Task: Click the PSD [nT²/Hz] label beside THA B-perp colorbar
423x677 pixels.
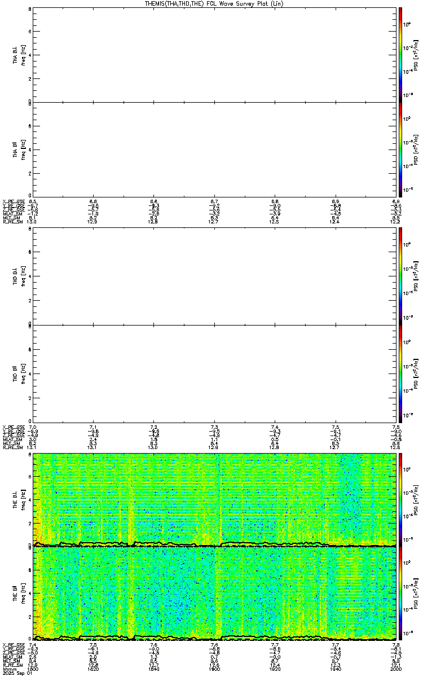Action: (416, 55)
